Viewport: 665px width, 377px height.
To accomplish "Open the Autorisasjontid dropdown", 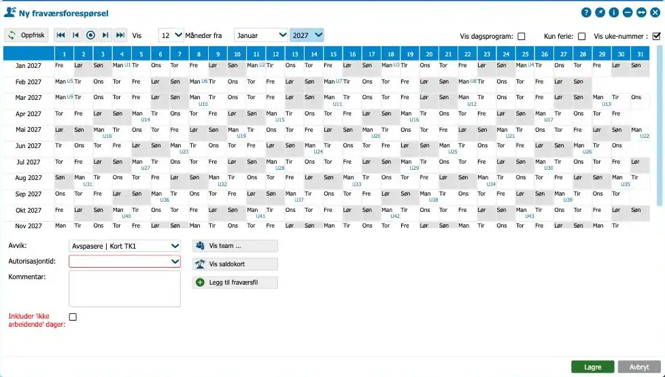I will coord(124,262).
